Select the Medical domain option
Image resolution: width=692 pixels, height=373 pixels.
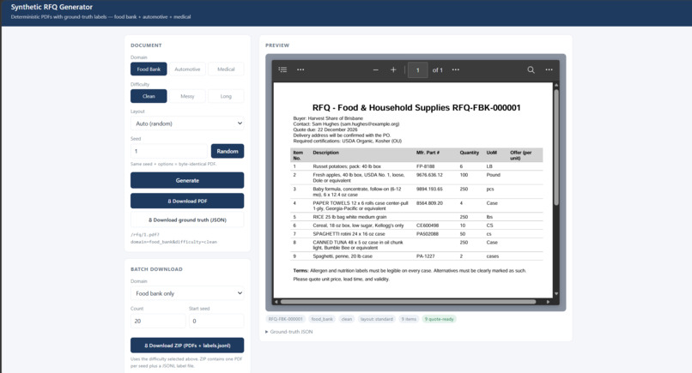226,69
